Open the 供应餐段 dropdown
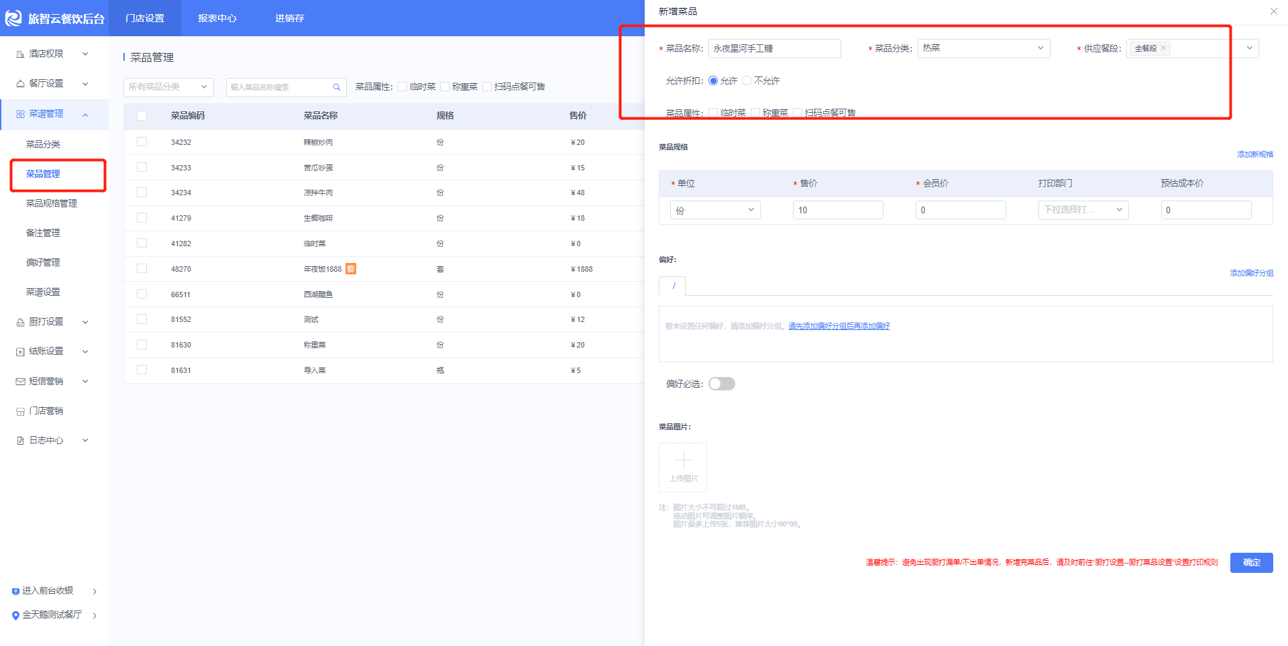This screenshot has height=646, width=1288. [1192, 48]
